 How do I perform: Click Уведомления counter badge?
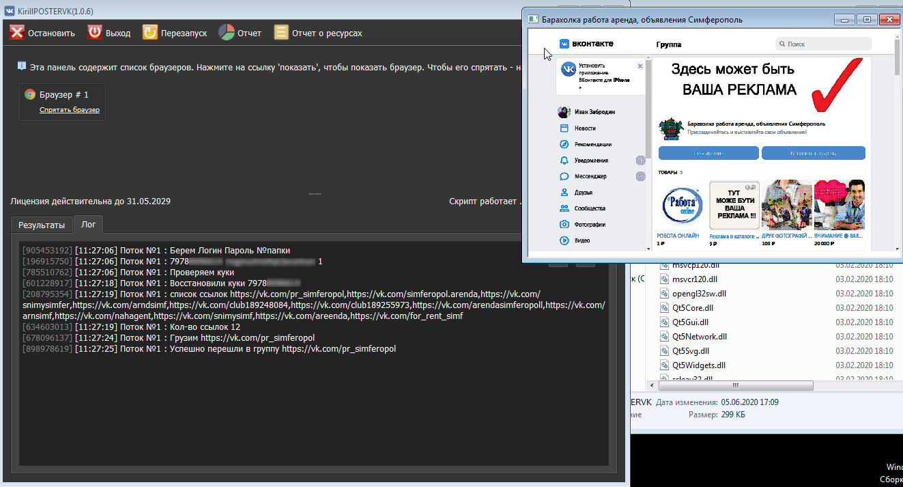tap(640, 161)
